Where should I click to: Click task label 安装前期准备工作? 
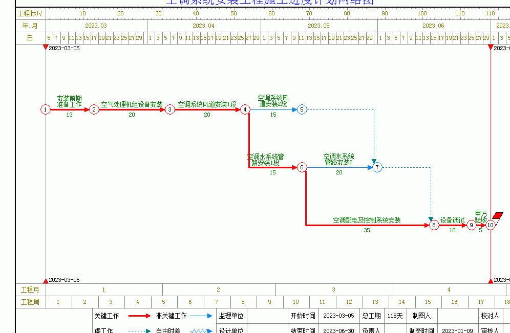tap(69, 101)
